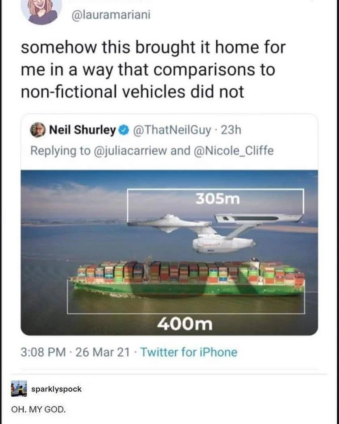Open the @Nicole_Cliffe mention
This screenshot has width=339, height=424.
233,151
